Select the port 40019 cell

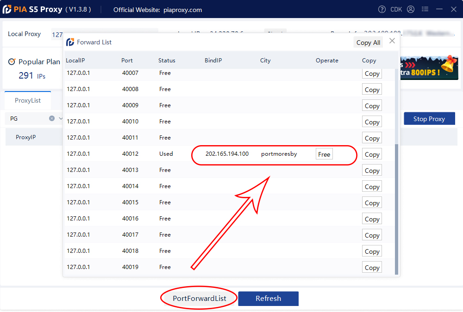coord(130,267)
